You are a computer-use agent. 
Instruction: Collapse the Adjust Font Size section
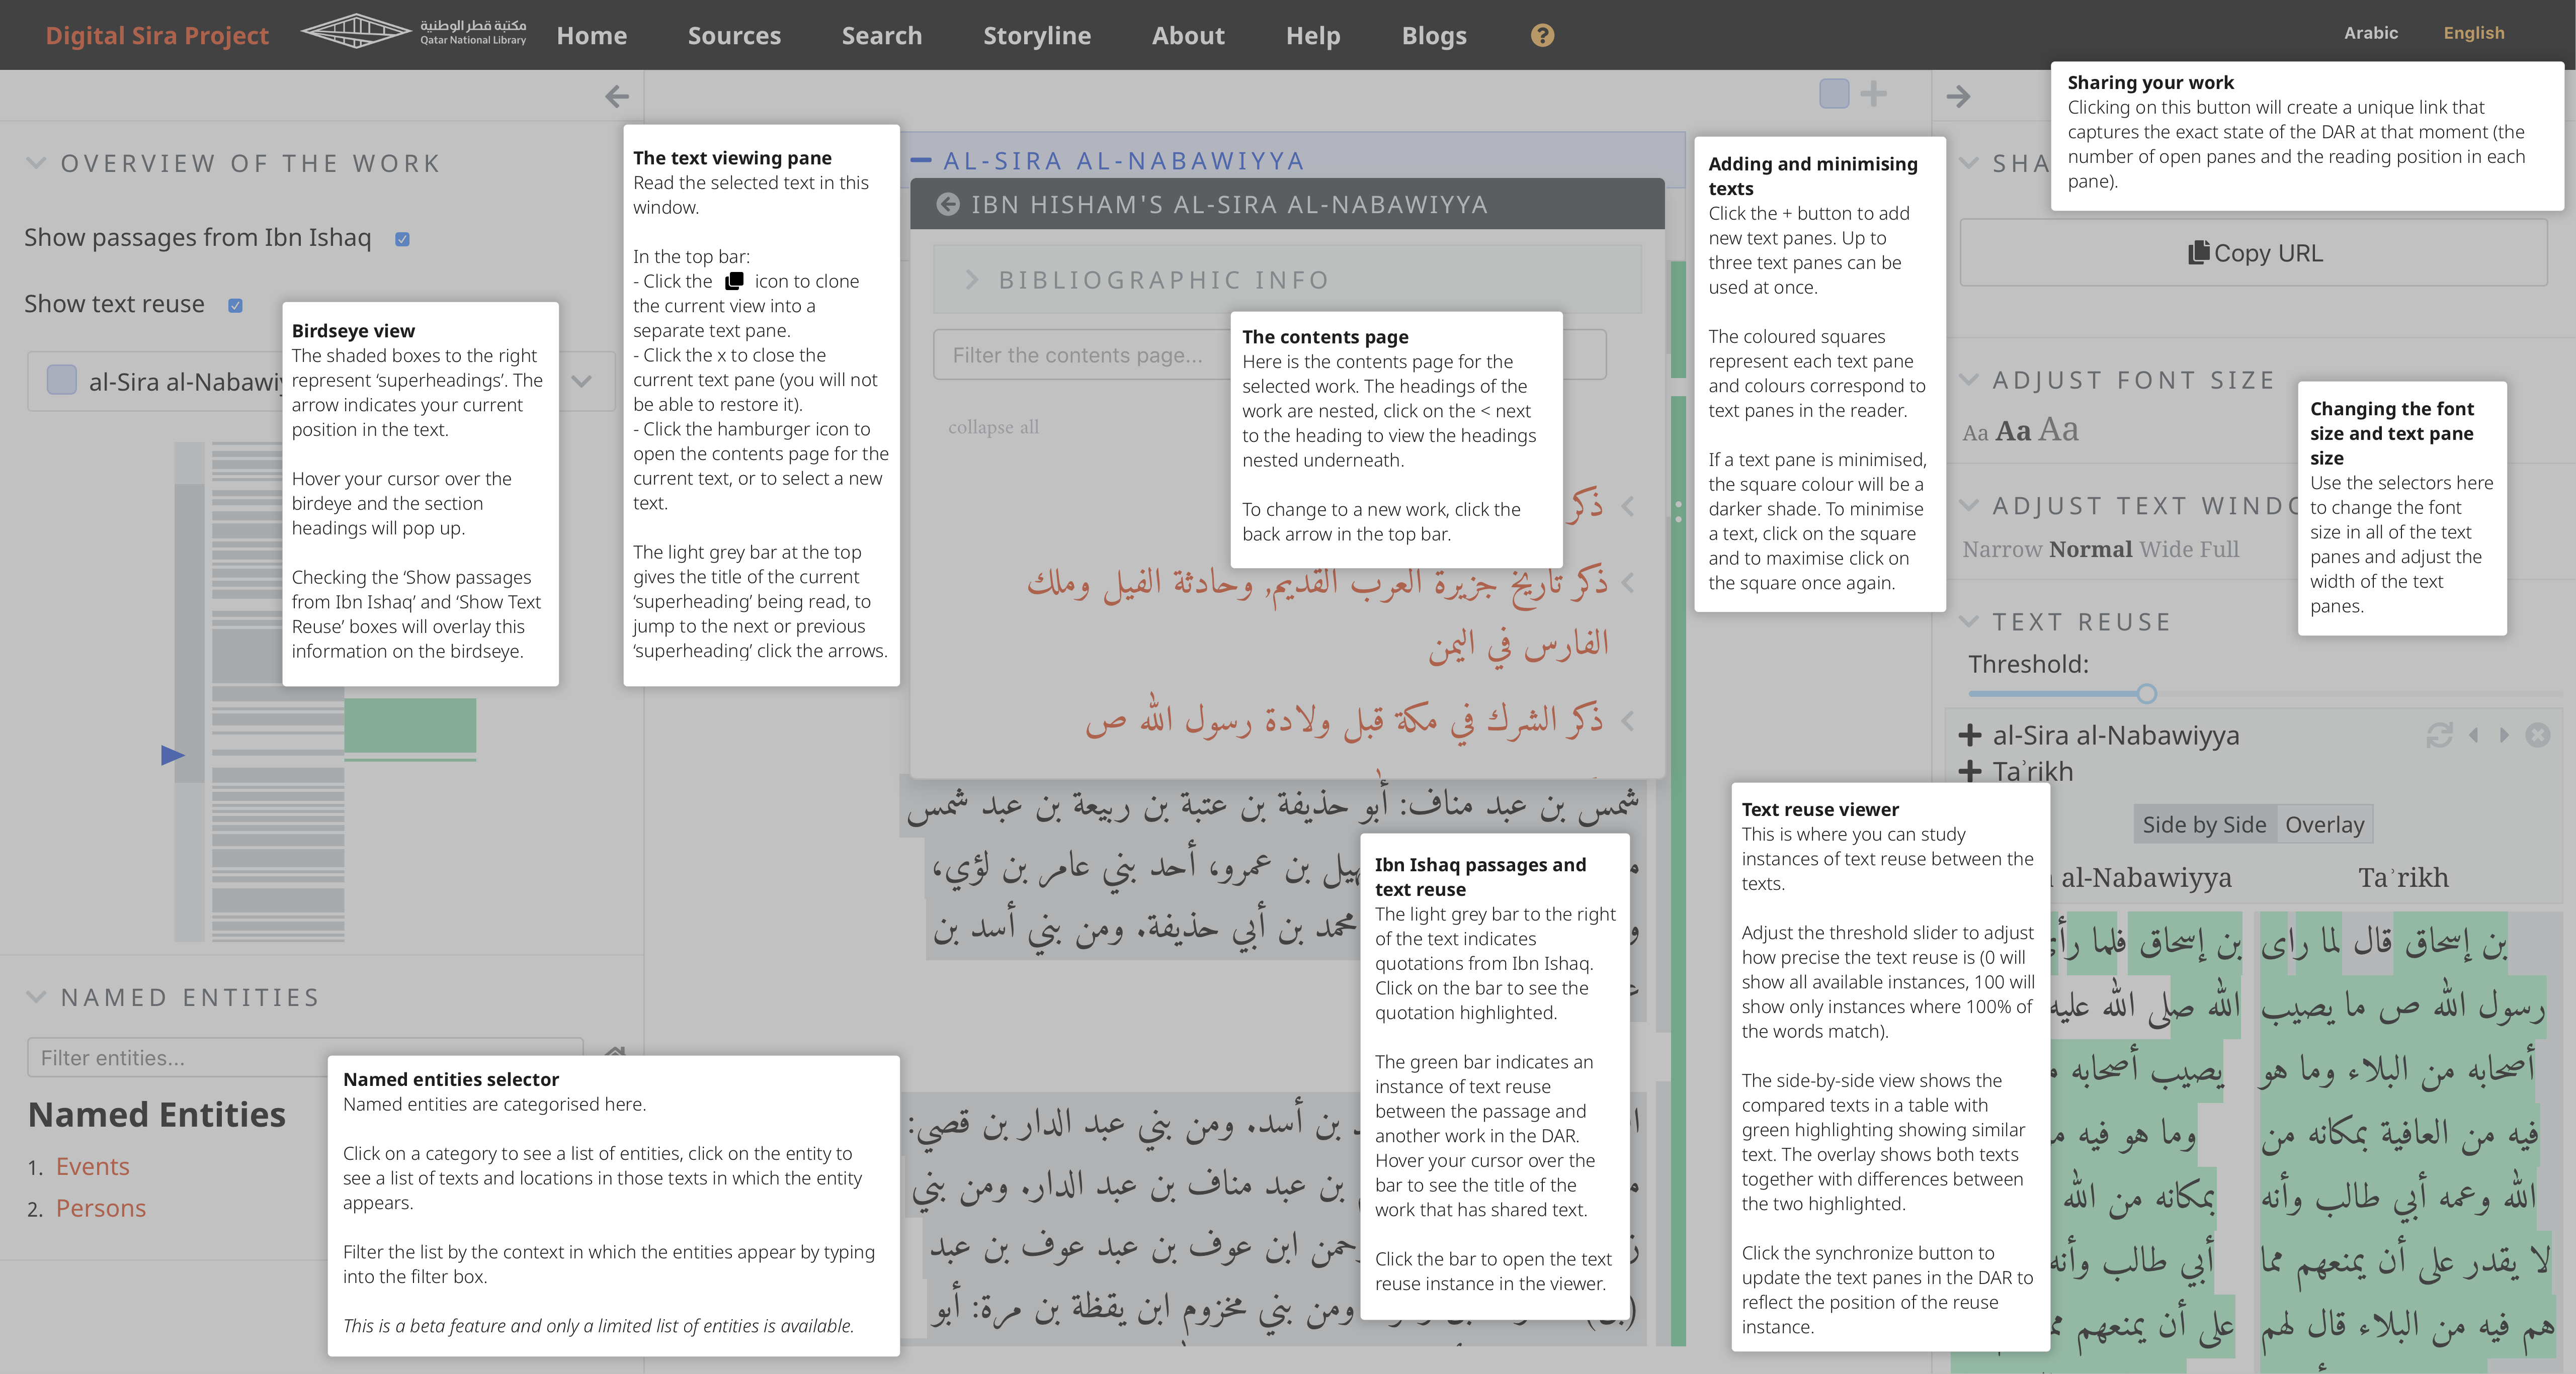click(1968, 380)
